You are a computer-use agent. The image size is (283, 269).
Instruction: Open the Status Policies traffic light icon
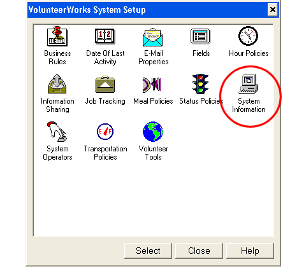coord(200,84)
